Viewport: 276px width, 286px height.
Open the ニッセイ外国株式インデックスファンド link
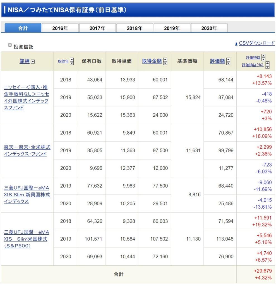tap(26, 97)
